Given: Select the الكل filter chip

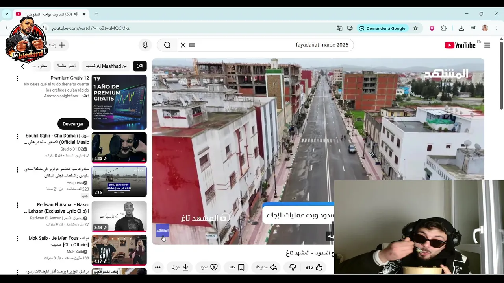Looking at the screenshot, I should (140, 66).
